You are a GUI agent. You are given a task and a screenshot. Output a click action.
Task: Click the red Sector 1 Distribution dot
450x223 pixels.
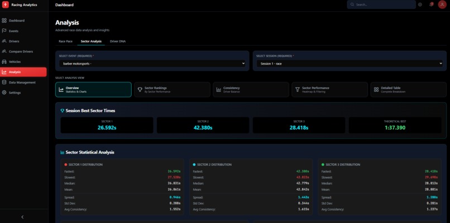pyautogui.click(x=66, y=165)
